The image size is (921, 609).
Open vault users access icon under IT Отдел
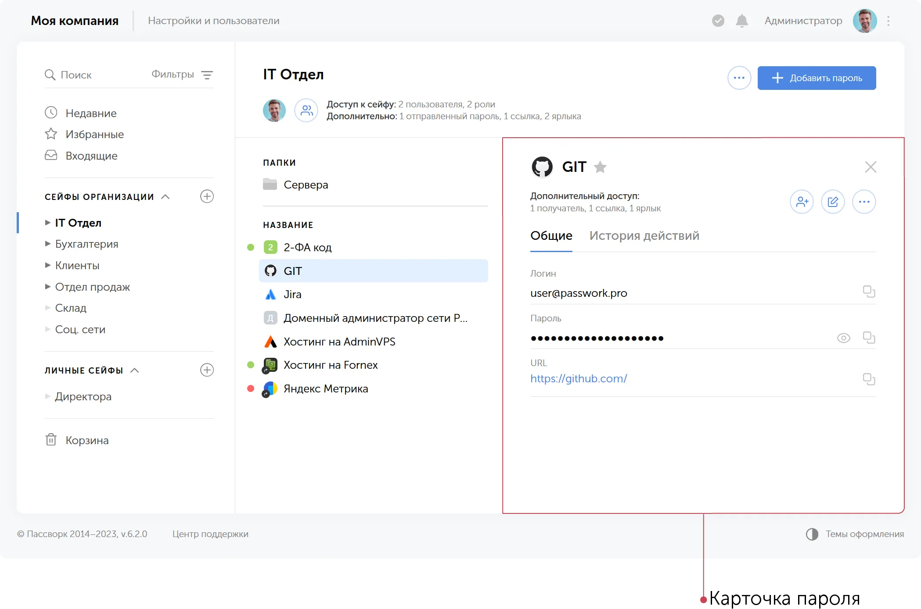[306, 110]
